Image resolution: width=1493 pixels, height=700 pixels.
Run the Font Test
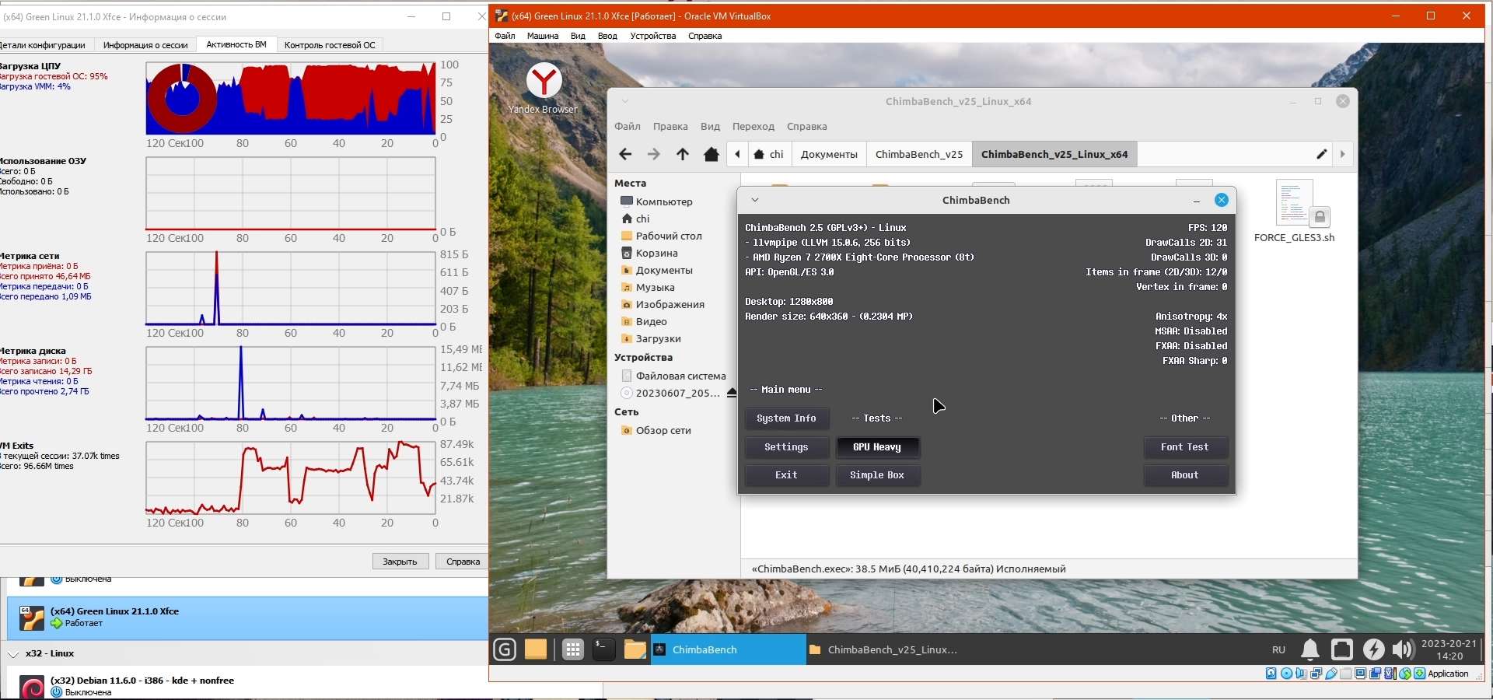1185,447
